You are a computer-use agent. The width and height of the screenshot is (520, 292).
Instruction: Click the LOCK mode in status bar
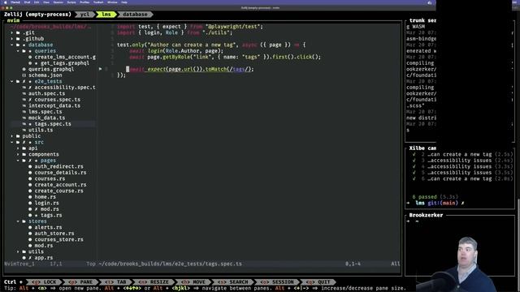pyautogui.click(x=45, y=282)
